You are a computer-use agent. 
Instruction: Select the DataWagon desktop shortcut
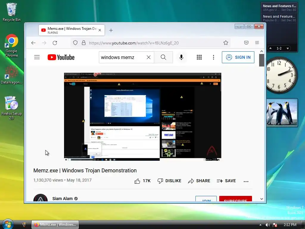click(12, 75)
